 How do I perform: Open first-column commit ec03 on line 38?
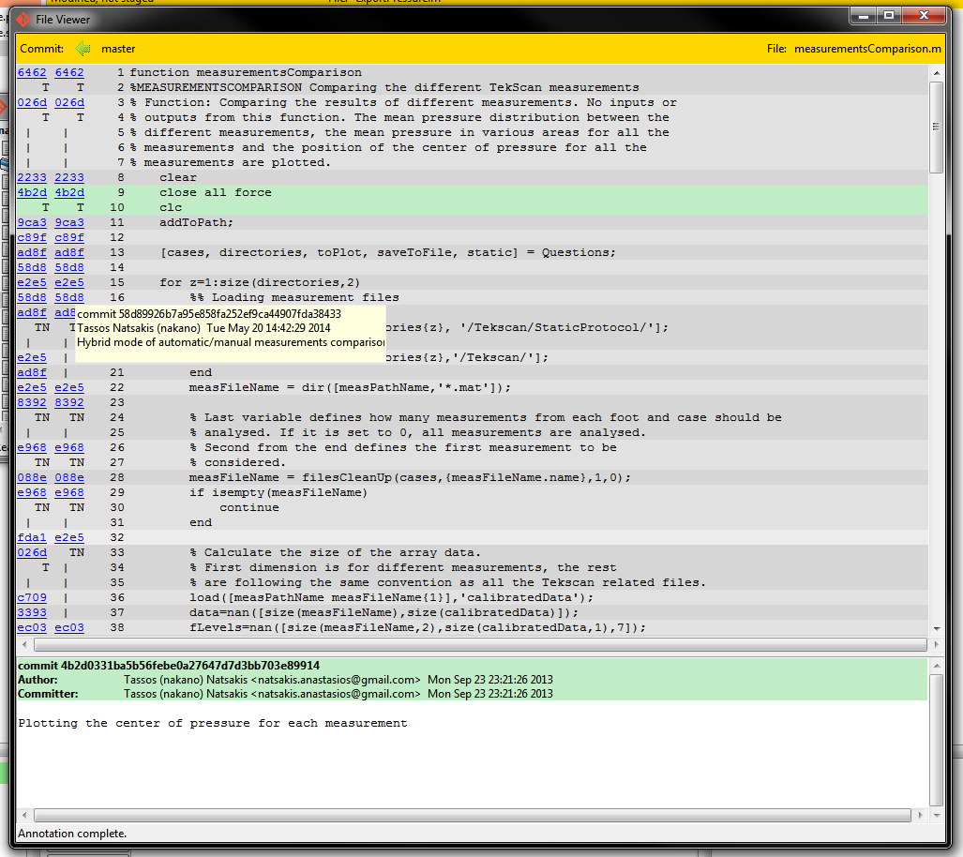(32, 627)
